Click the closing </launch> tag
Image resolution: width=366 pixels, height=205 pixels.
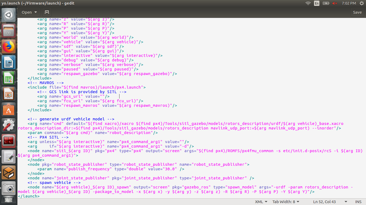tap(29, 196)
